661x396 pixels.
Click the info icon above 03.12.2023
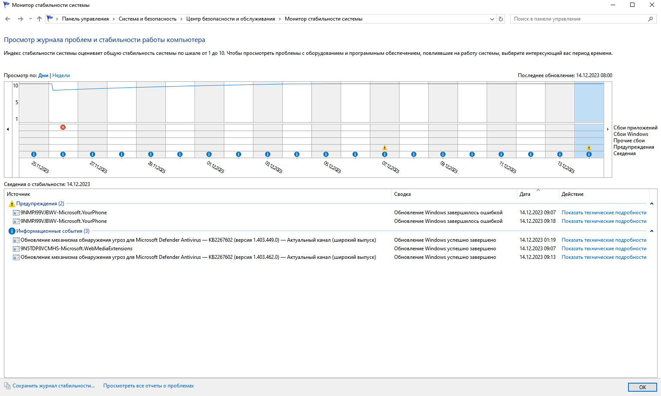(x=268, y=154)
